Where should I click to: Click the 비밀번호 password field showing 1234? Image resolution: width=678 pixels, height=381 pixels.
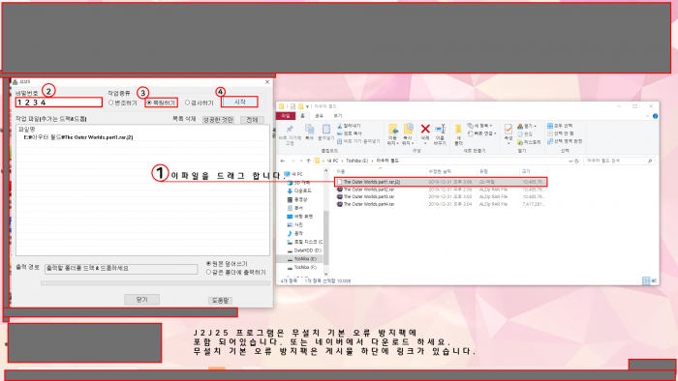click(x=59, y=103)
